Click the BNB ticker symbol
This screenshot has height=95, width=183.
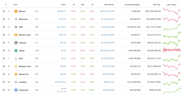pyautogui.click(x=37, y=66)
